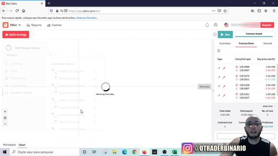Click the tracking protection shield icon

click(51, 11)
